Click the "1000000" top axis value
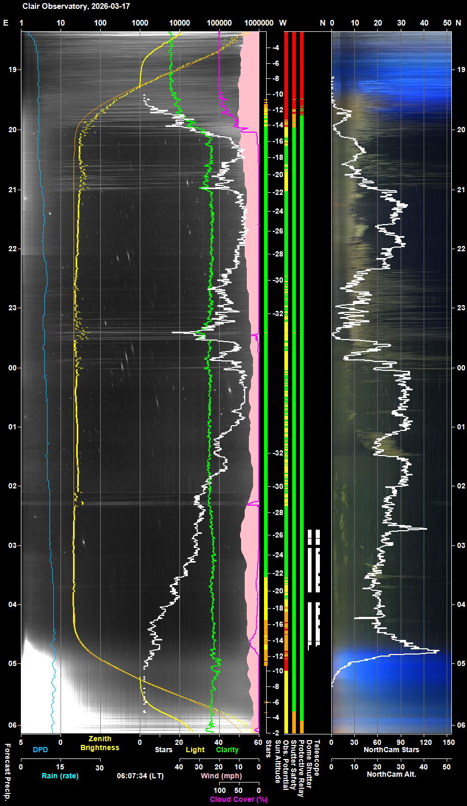467x806 pixels. 259,23
